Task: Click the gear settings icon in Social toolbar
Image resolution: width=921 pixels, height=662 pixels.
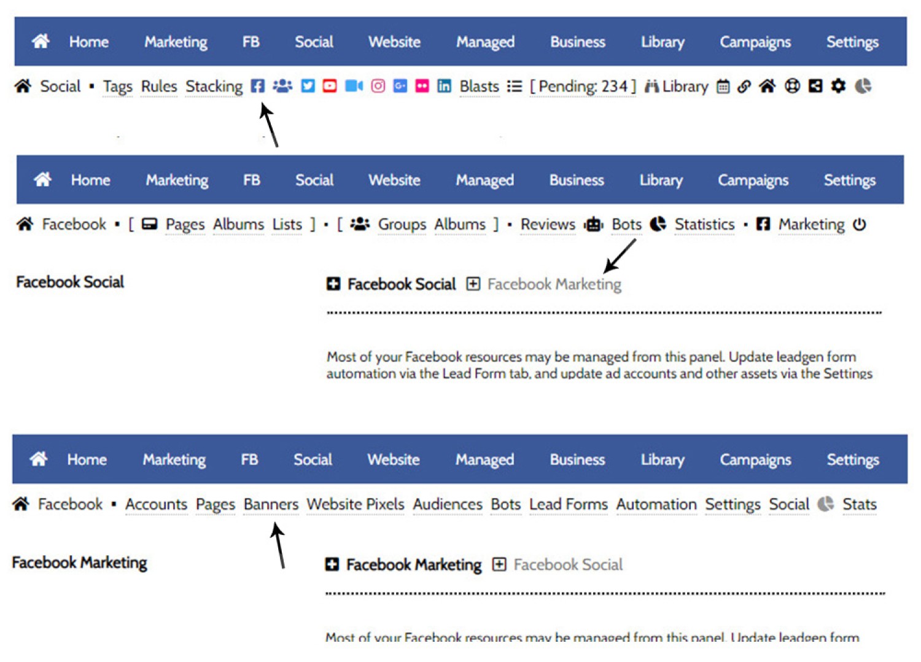Action: (x=838, y=87)
